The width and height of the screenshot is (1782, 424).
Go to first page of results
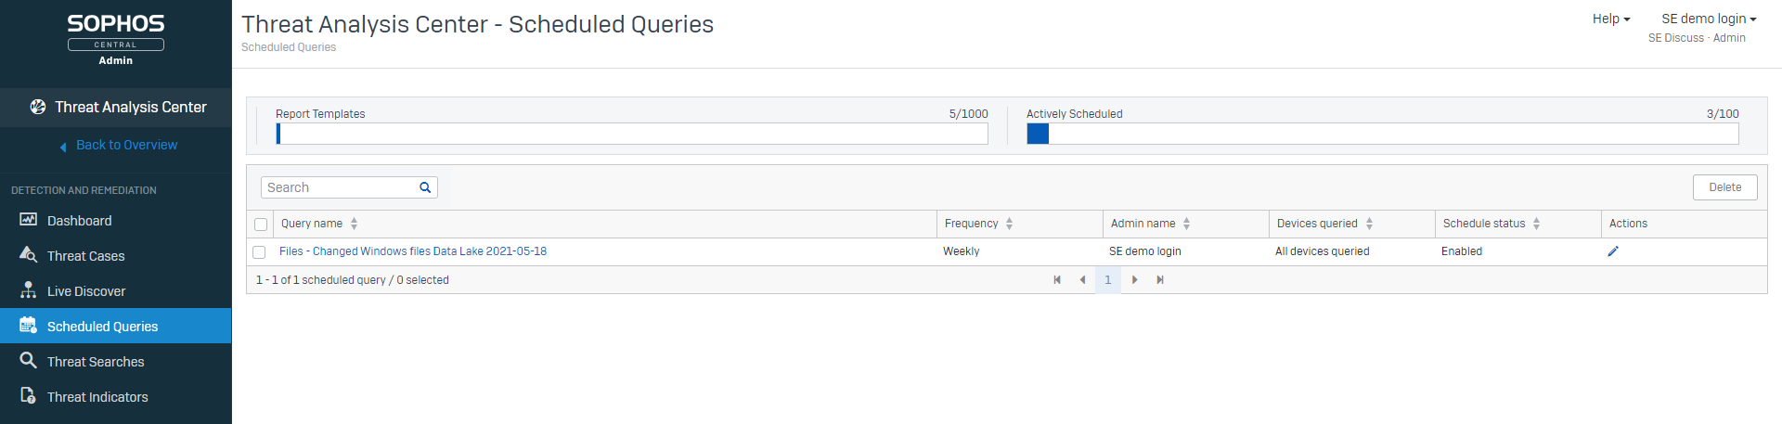(1057, 280)
